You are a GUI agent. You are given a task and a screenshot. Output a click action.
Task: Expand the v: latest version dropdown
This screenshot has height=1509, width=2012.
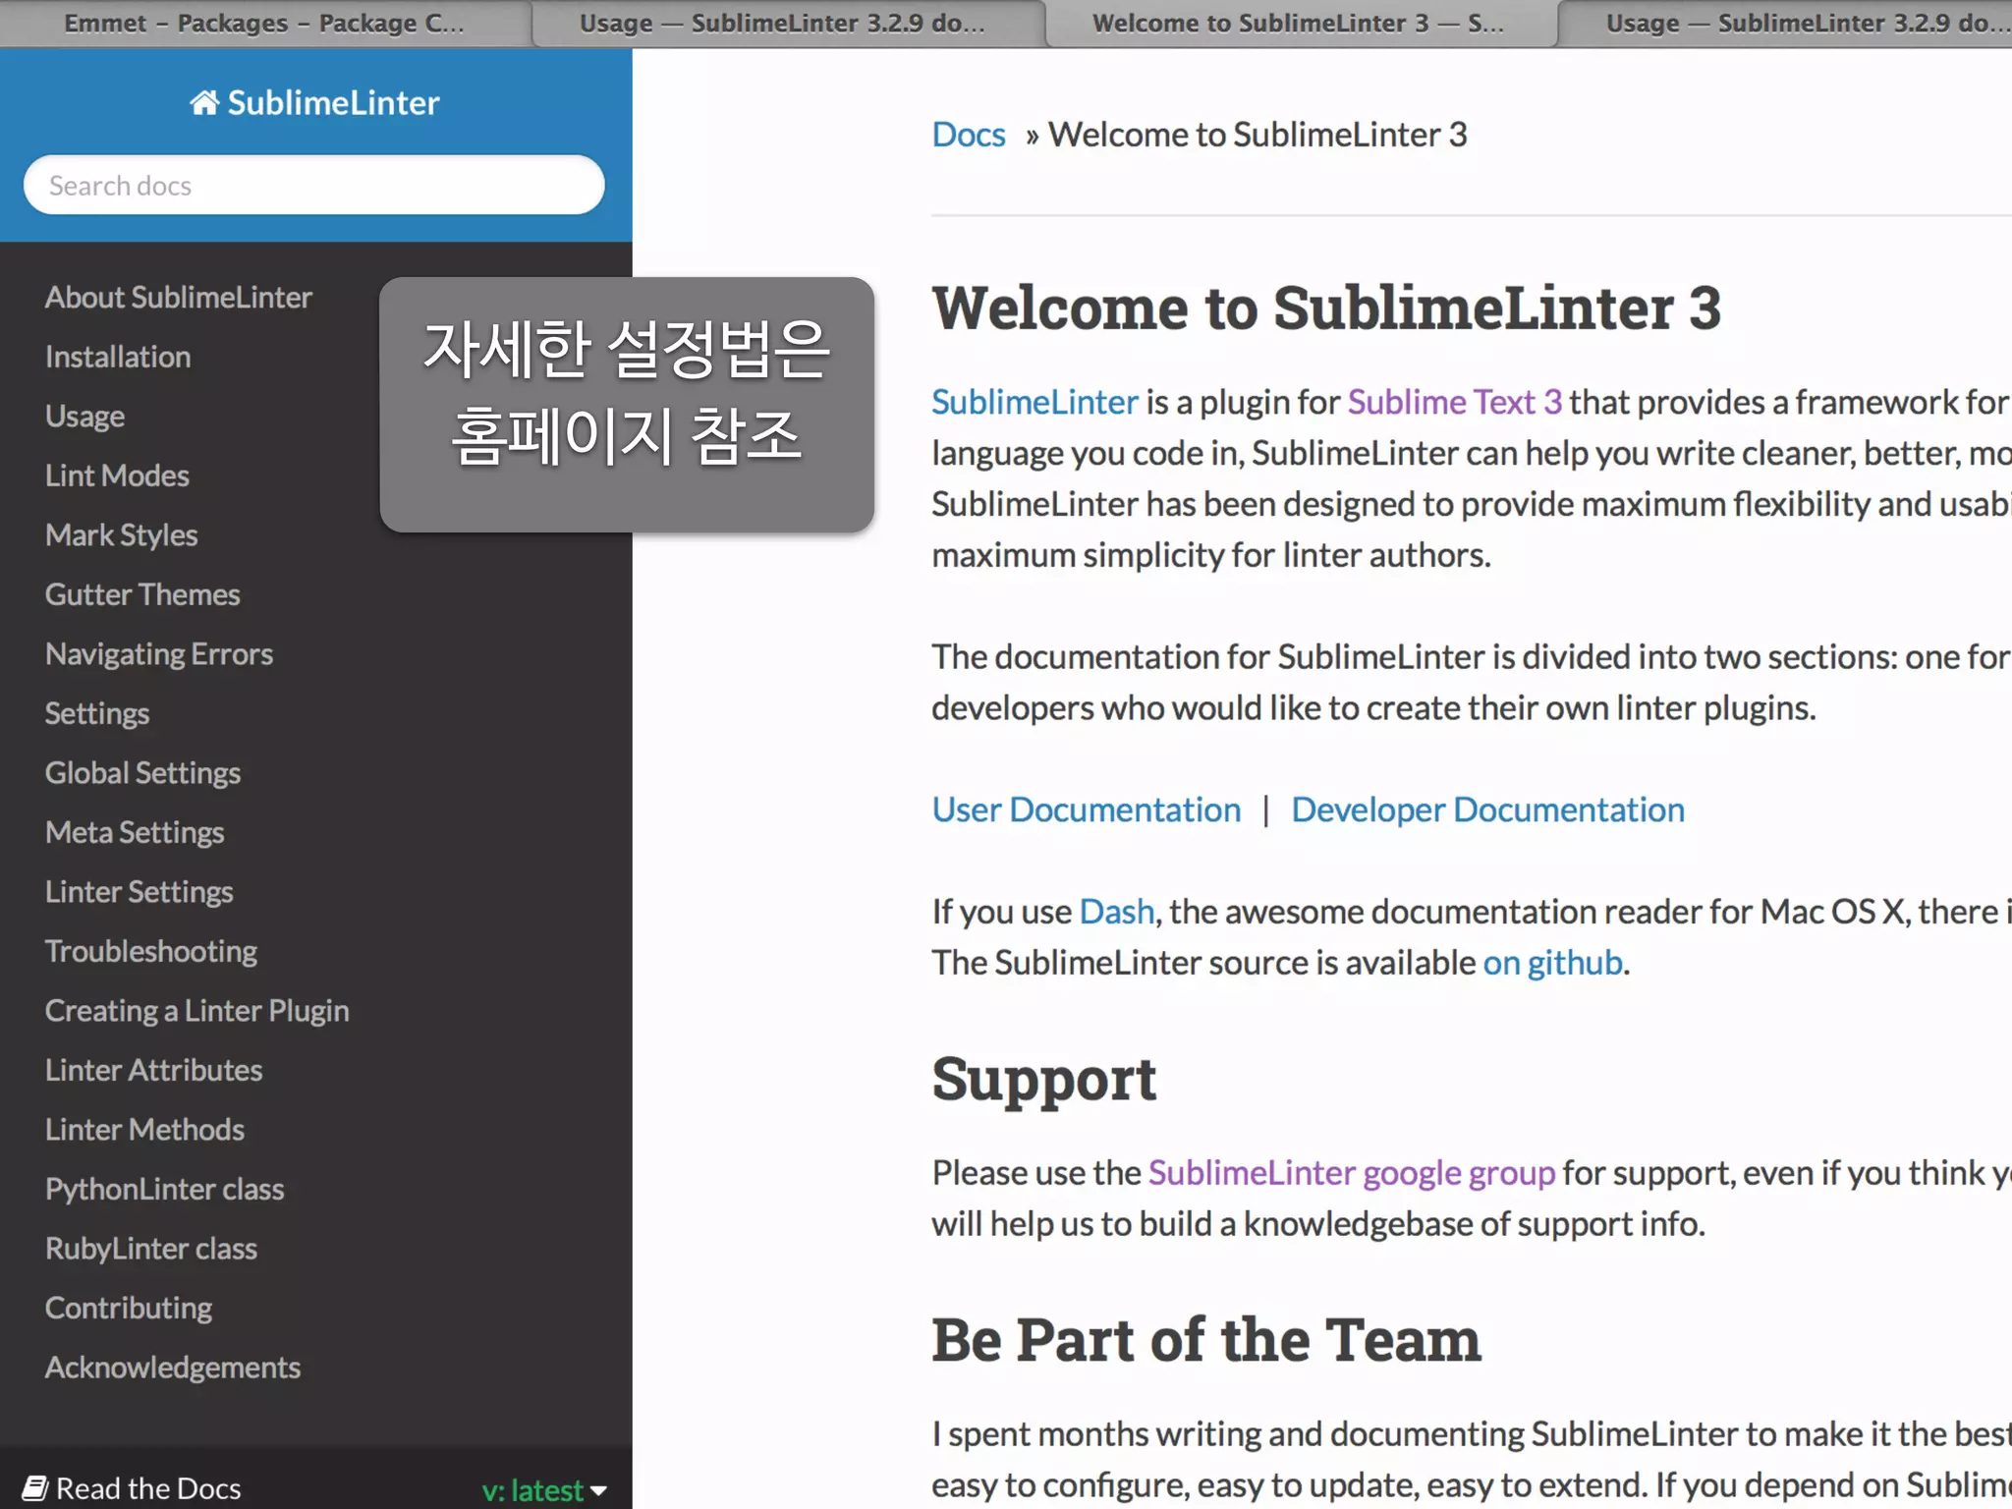(x=545, y=1490)
